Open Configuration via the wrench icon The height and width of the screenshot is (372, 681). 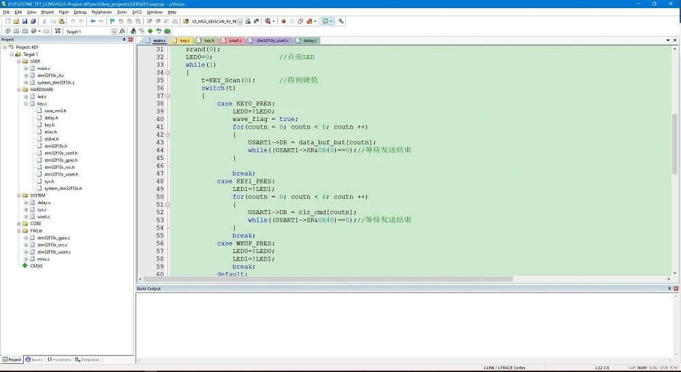coord(341,21)
